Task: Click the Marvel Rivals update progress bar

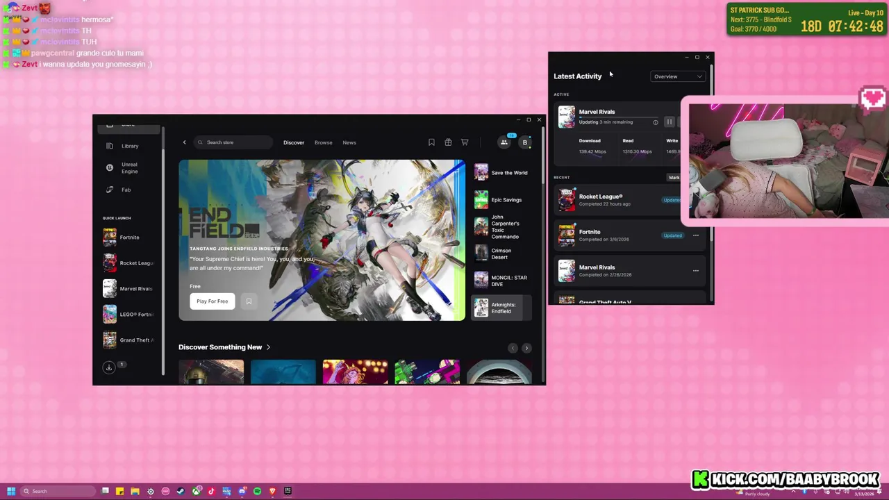Action: tap(618, 117)
